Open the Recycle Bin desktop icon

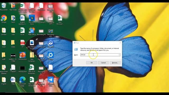coord(4,7)
